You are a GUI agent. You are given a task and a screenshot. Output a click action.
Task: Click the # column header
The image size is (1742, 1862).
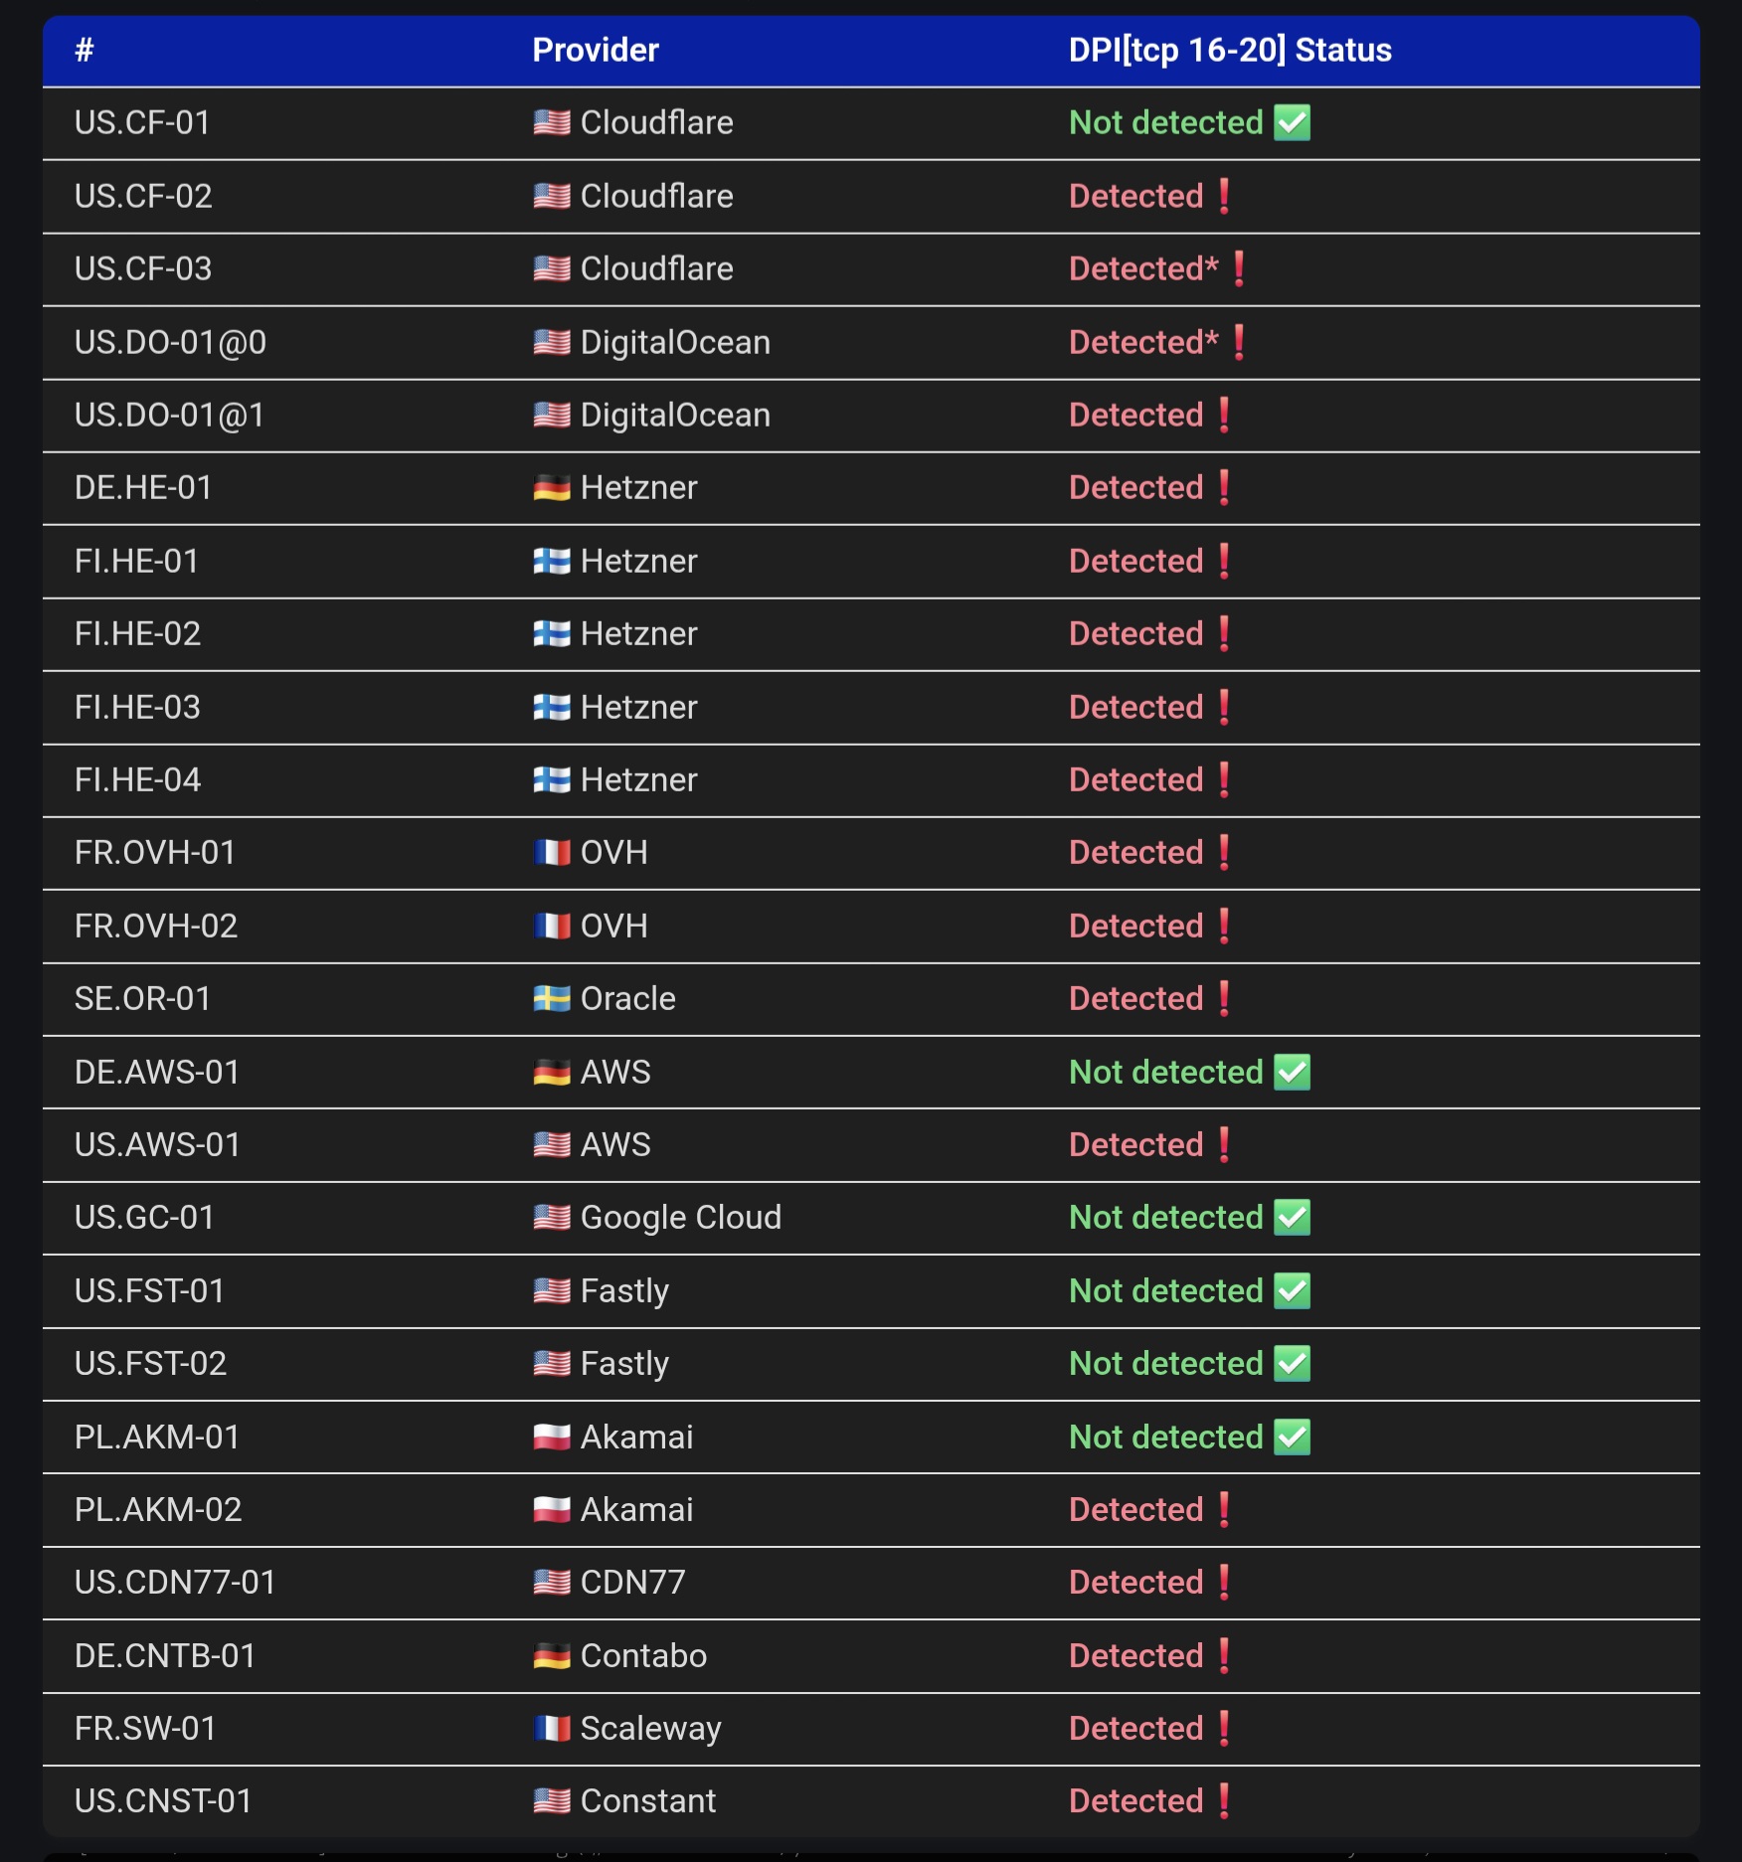[85, 50]
